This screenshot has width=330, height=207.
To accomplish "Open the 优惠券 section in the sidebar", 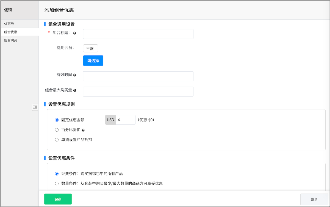I will [8, 24].
